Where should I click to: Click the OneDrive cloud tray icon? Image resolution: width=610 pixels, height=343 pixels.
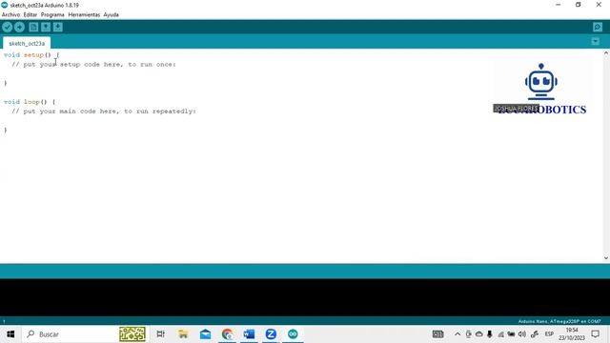pos(478,334)
